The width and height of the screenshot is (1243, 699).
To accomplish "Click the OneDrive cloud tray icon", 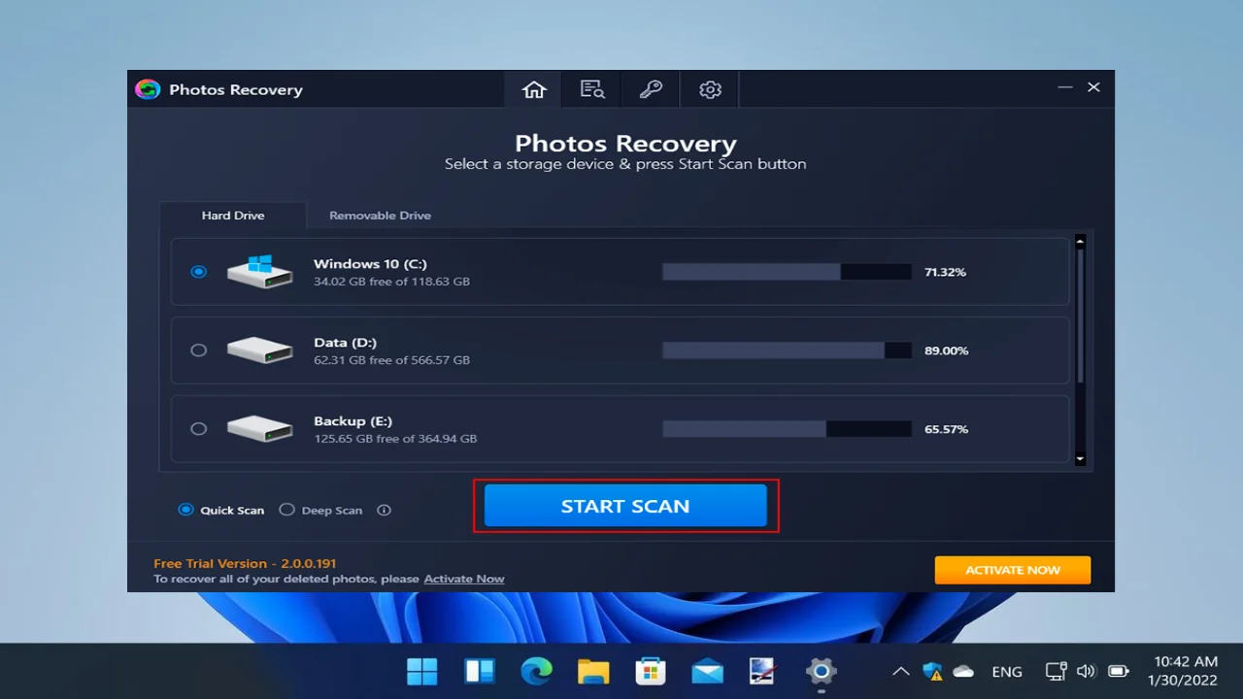I will click(x=963, y=671).
